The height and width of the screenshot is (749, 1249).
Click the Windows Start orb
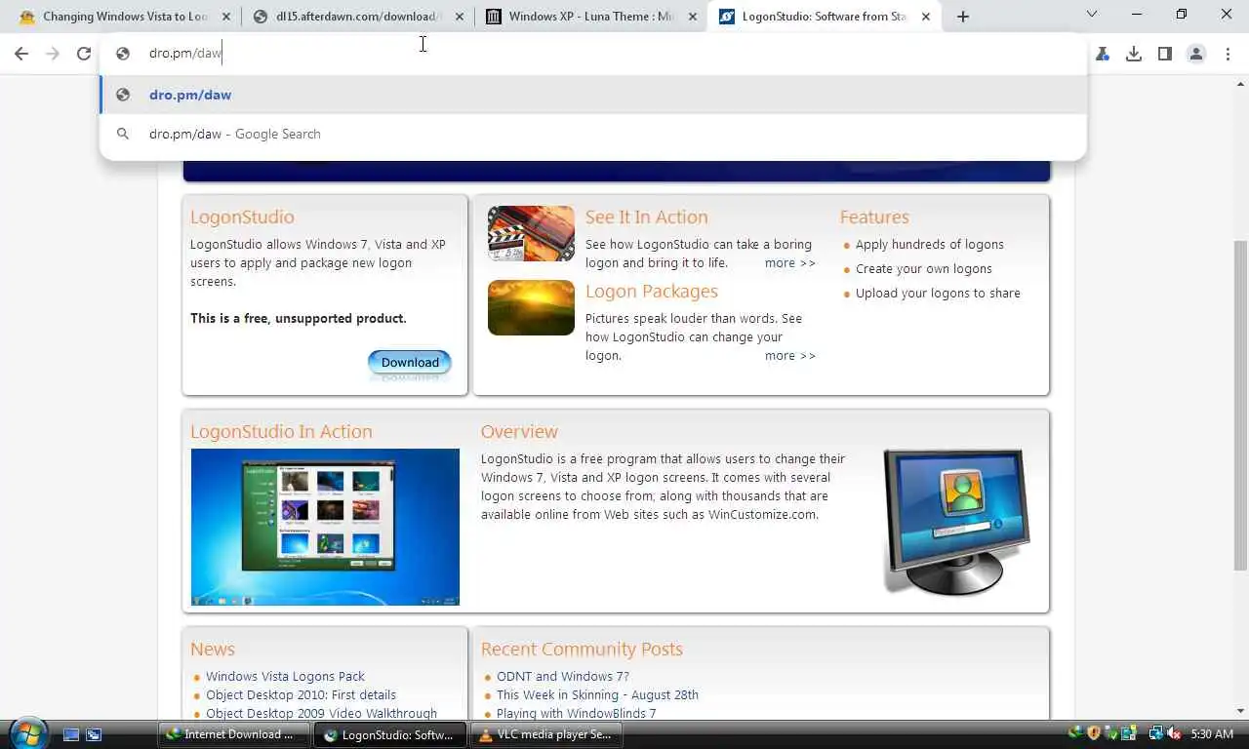point(27,733)
